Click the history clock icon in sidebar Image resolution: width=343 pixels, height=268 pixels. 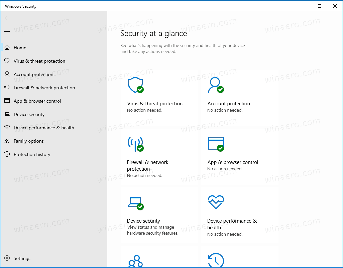click(7, 154)
